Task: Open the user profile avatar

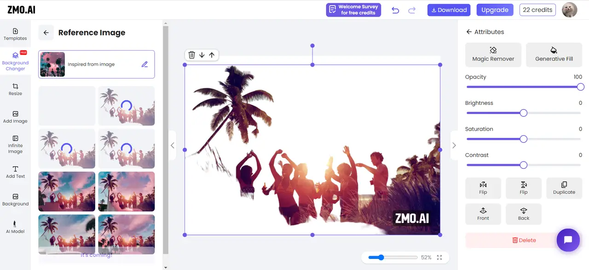Action: pos(570,10)
